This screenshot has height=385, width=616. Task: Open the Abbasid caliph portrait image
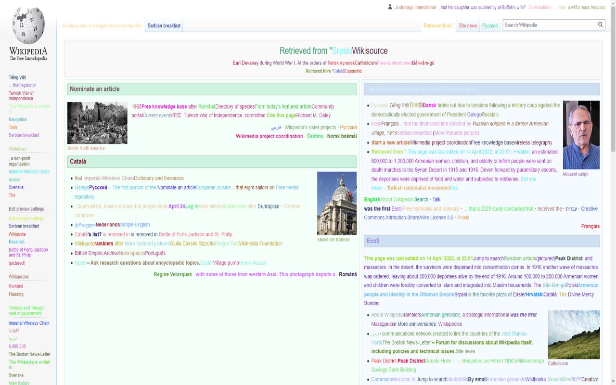[x=581, y=135]
